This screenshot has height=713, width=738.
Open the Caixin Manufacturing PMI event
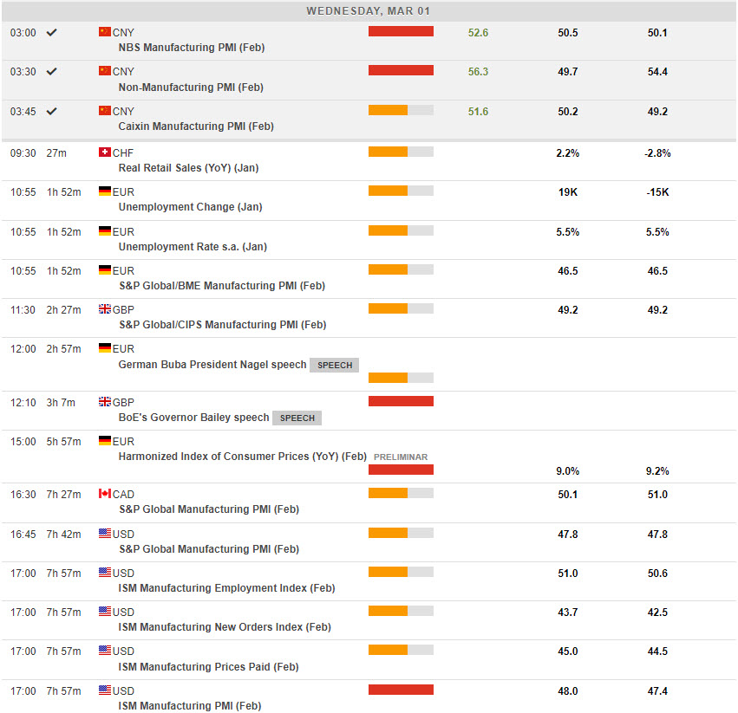pos(196,126)
